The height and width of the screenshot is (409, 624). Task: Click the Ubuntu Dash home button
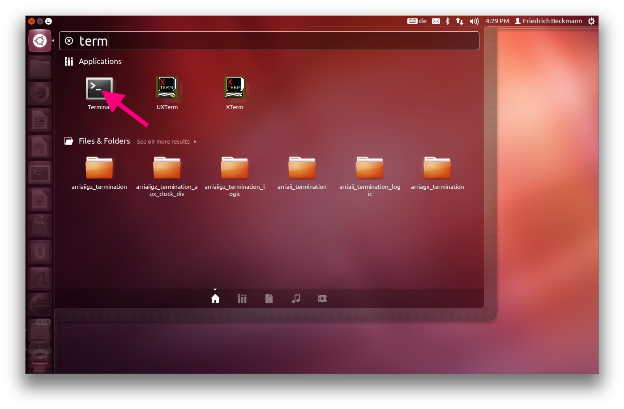(40, 41)
